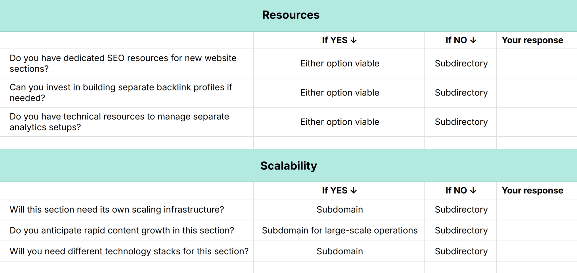This screenshot has height=273, width=577.
Task: Select the response cell for separate analytics setups question
Action: 537,122
